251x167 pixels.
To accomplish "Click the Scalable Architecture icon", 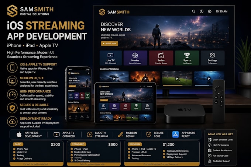I will (210, 150).
